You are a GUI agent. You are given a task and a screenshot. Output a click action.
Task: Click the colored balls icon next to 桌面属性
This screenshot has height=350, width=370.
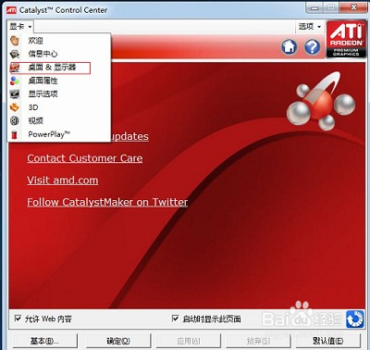pos(15,81)
